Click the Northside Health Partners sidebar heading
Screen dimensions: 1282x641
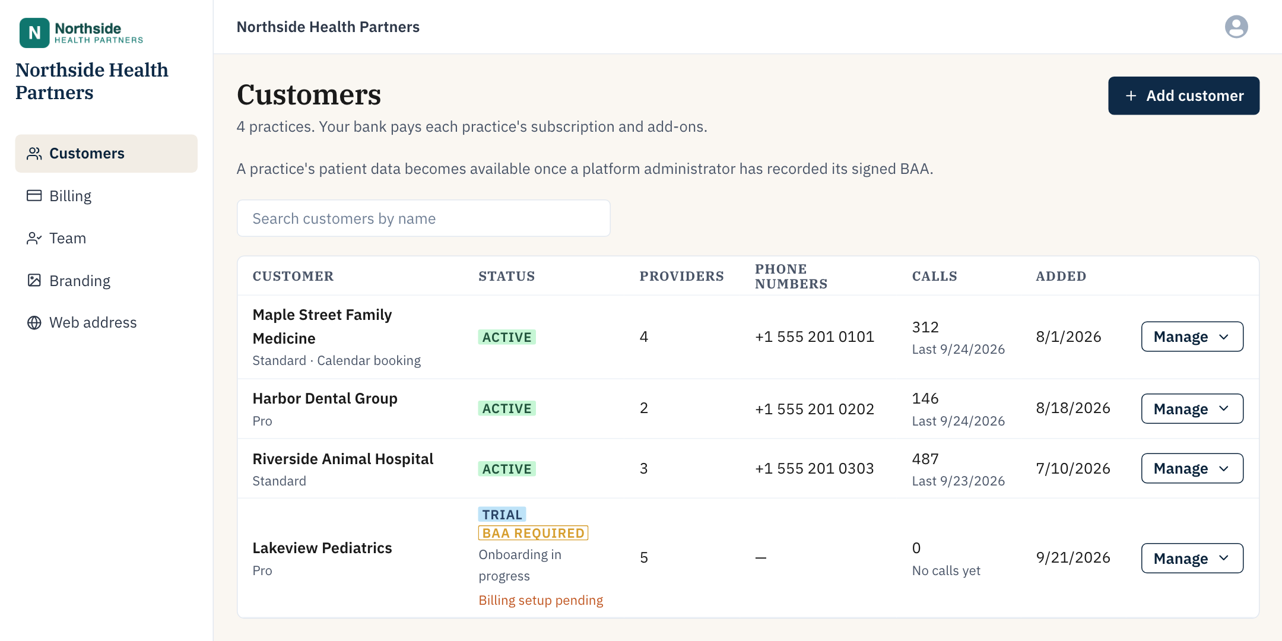[91, 81]
